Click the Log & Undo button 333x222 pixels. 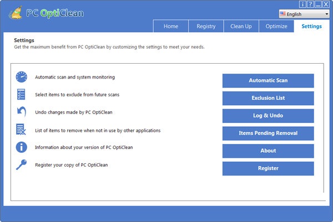click(x=268, y=116)
